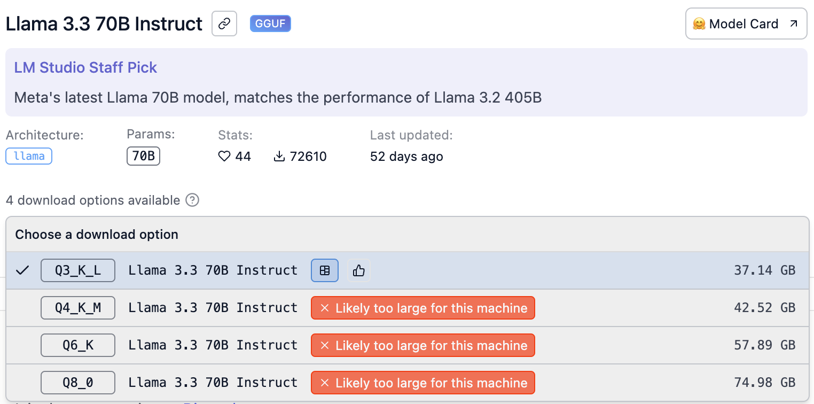Select the Q8_0 download option
Image resolution: width=814 pixels, height=404 pixels.
78,383
